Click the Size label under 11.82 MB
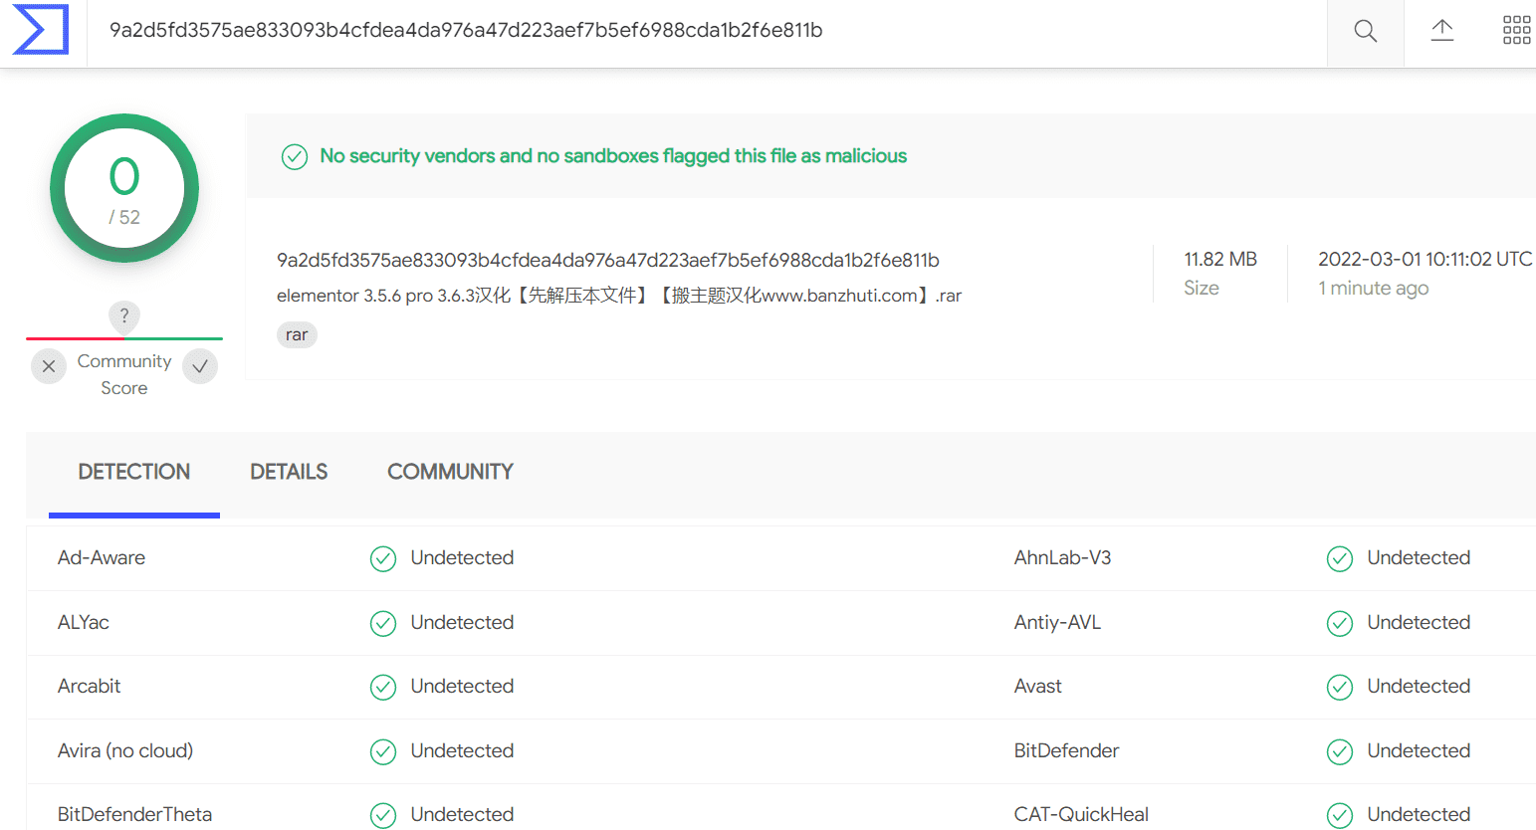Viewport: 1536px width, 830px height. point(1202,289)
